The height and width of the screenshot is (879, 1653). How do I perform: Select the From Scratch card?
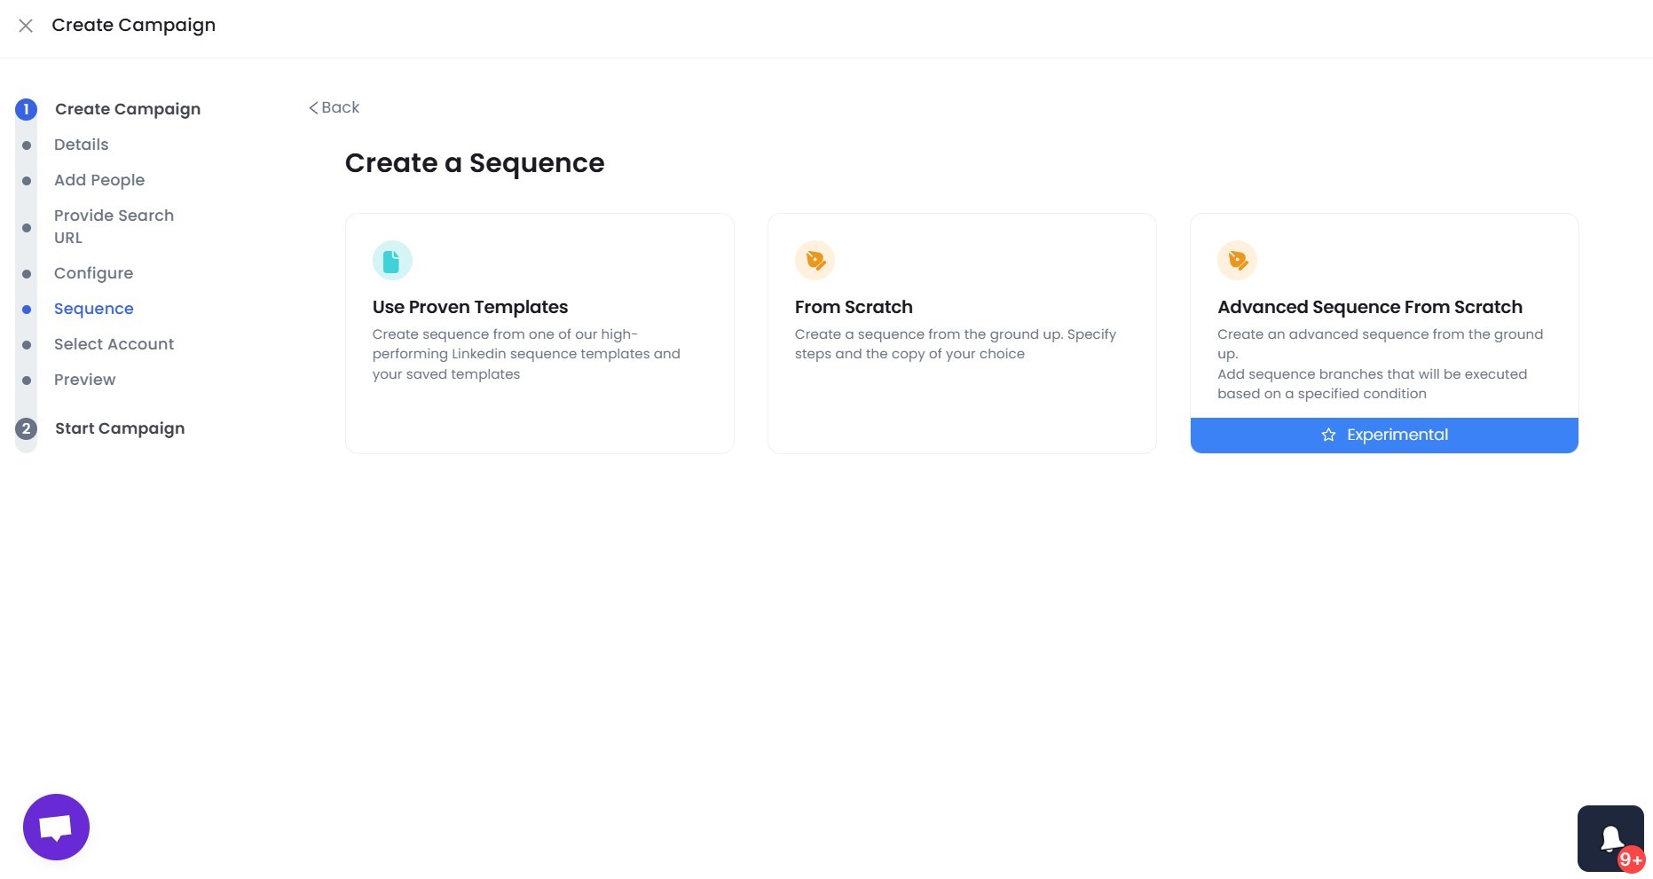pyautogui.click(x=962, y=334)
